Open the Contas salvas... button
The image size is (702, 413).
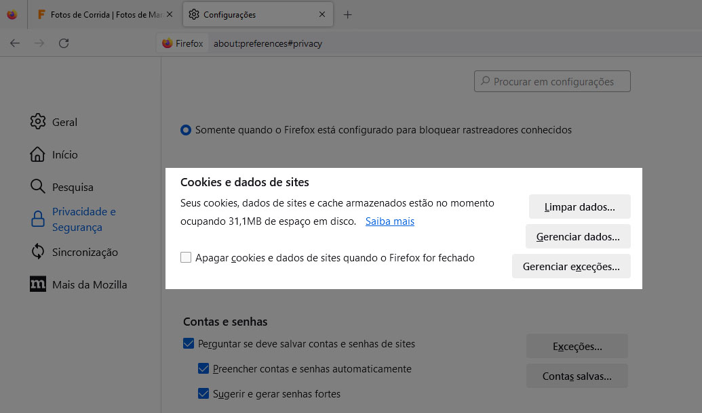coord(577,376)
